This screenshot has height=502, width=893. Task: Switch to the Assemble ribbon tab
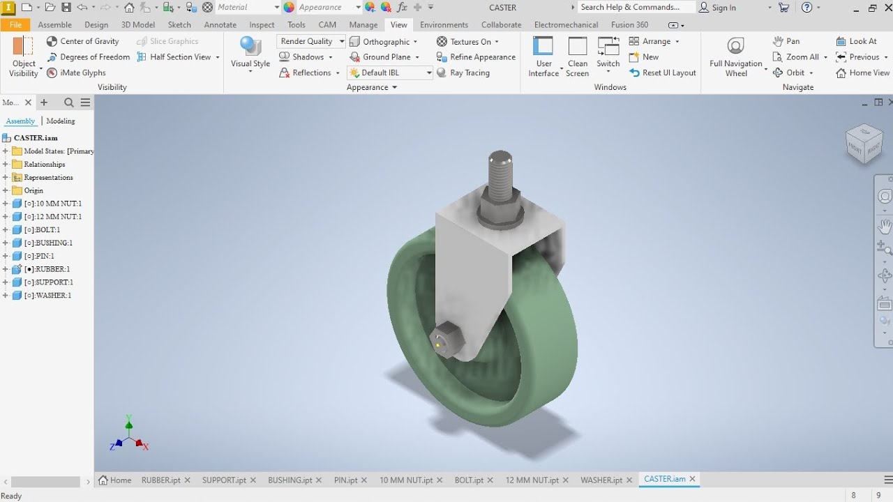55,24
